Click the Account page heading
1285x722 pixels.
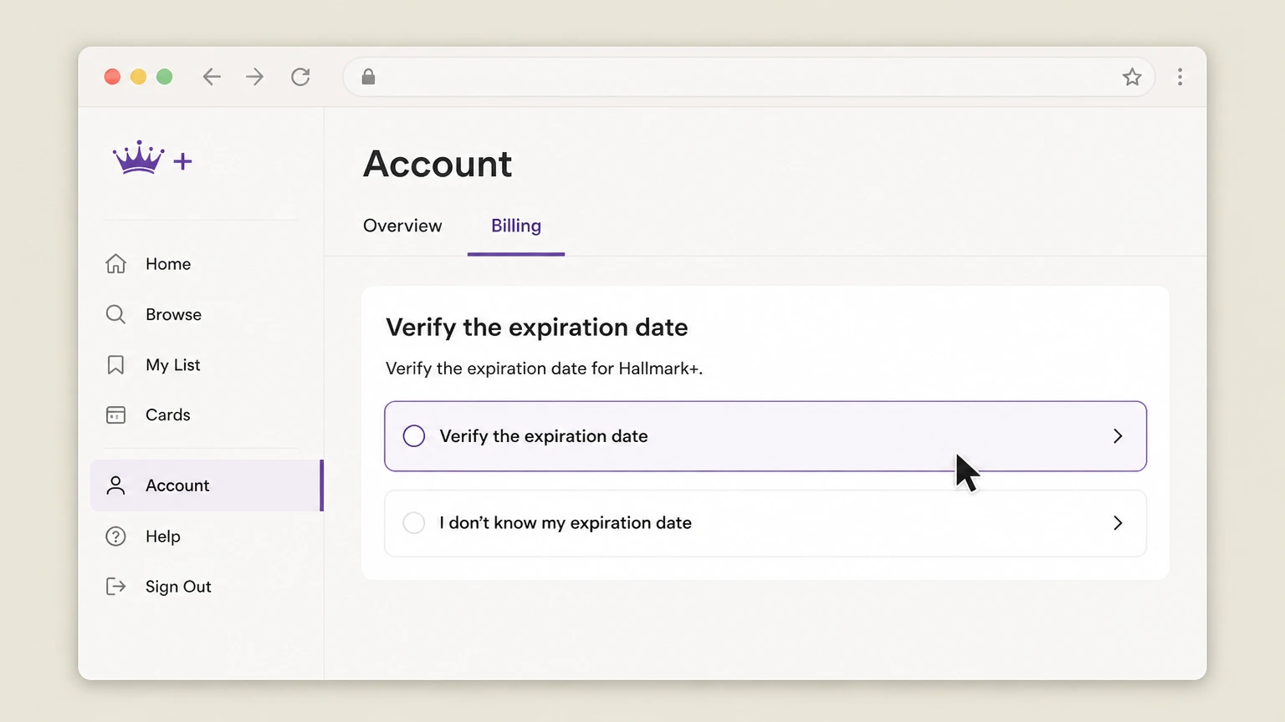click(x=438, y=164)
